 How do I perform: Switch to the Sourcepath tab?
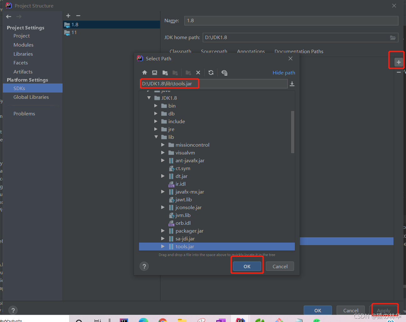tap(214, 51)
